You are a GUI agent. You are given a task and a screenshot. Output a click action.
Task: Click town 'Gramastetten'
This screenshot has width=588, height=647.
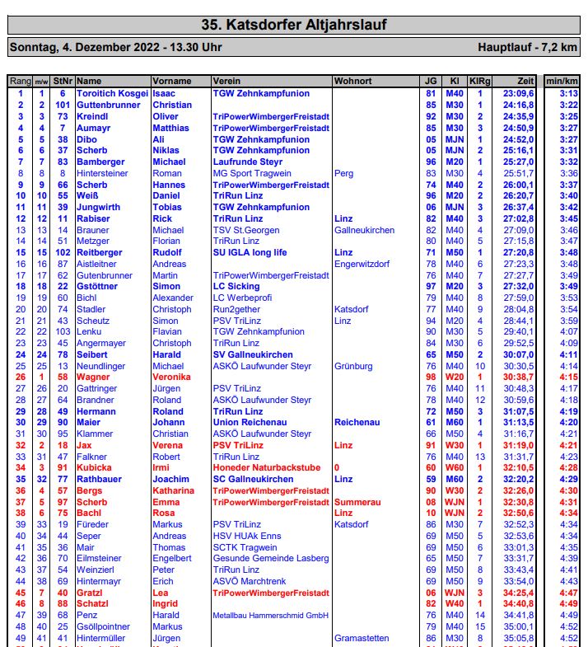[362, 639]
